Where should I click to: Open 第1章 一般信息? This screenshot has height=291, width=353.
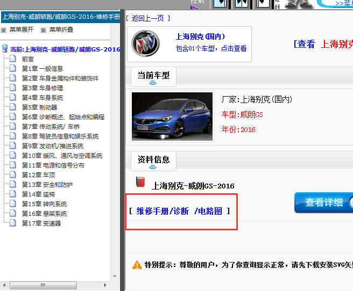43,69
